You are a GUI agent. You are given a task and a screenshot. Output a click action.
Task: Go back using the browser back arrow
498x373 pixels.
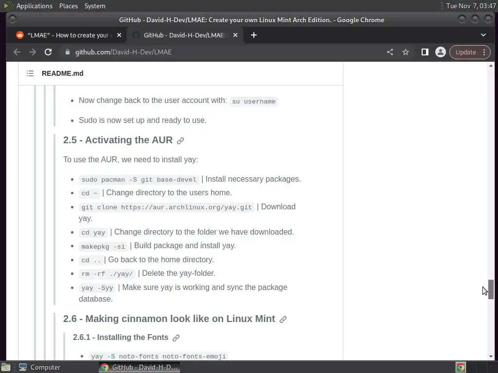[x=17, y=52]
